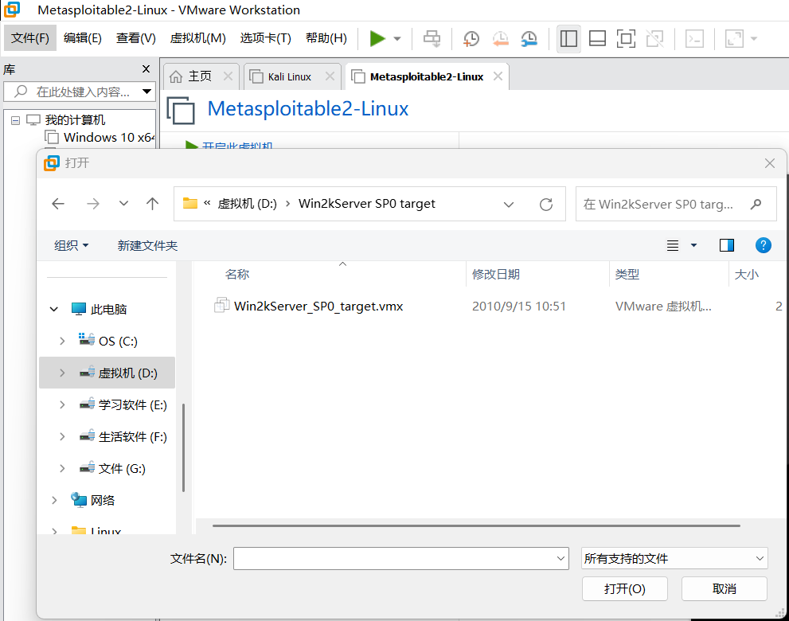Open the power options dropdown arrow
Screen dimensions: 789x621
point(397,39)
